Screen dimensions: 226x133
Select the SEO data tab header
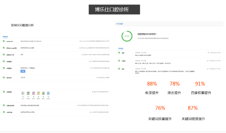point(119,24)
